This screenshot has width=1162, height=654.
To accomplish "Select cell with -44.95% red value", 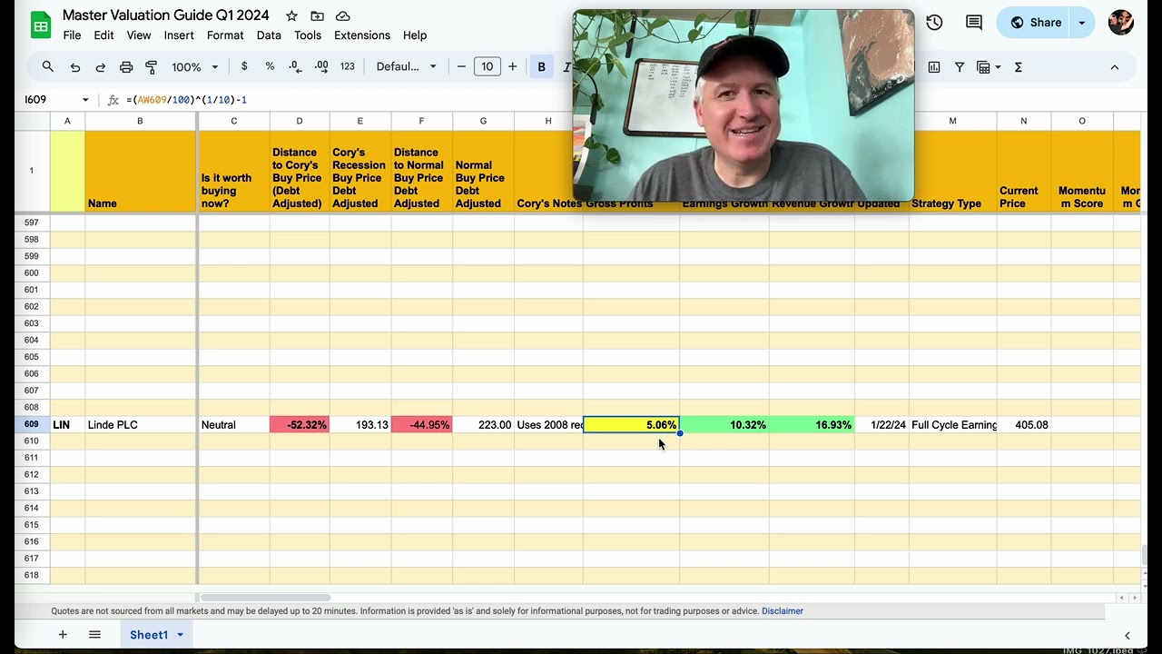I will coord(421,425).
